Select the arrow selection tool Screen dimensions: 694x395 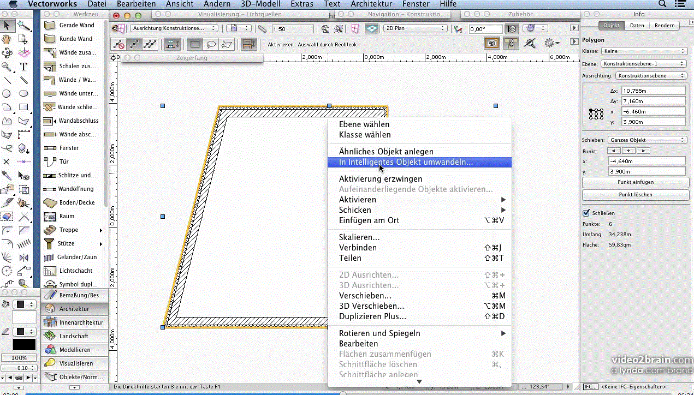click(x=7, y=25)
